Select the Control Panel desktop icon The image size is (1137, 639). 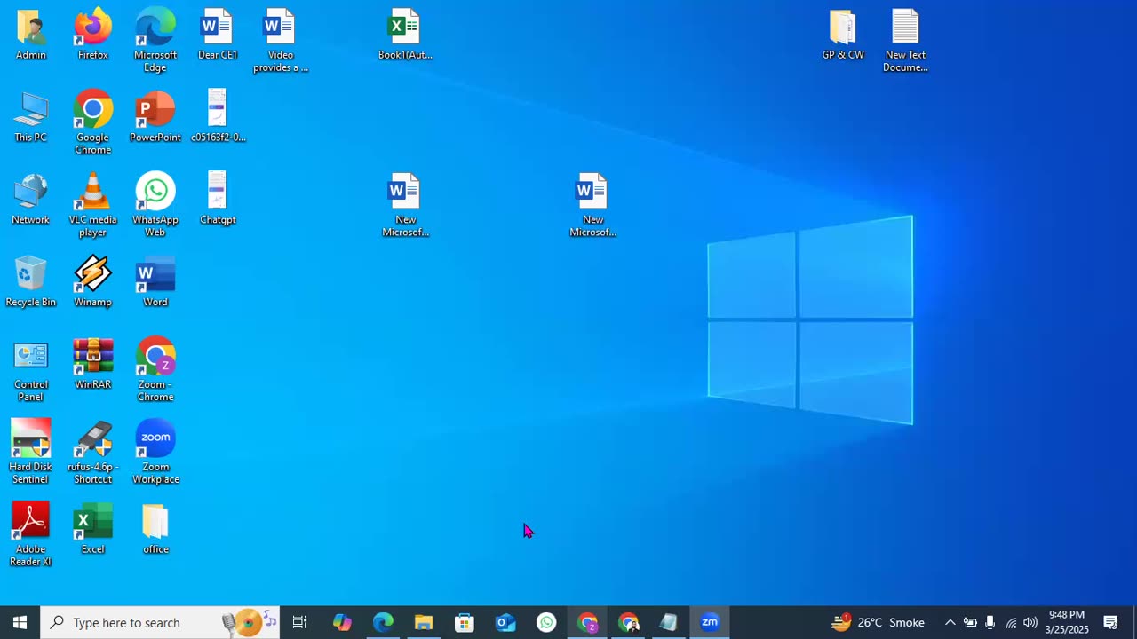[31, 370]
